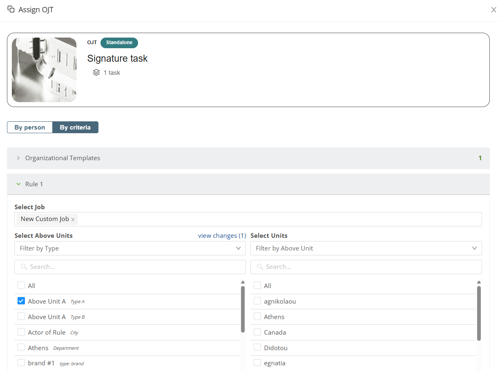Click the Units list scroll-up arrow
This screenshot has height=371, width=500.
click(x=479, y=282)
